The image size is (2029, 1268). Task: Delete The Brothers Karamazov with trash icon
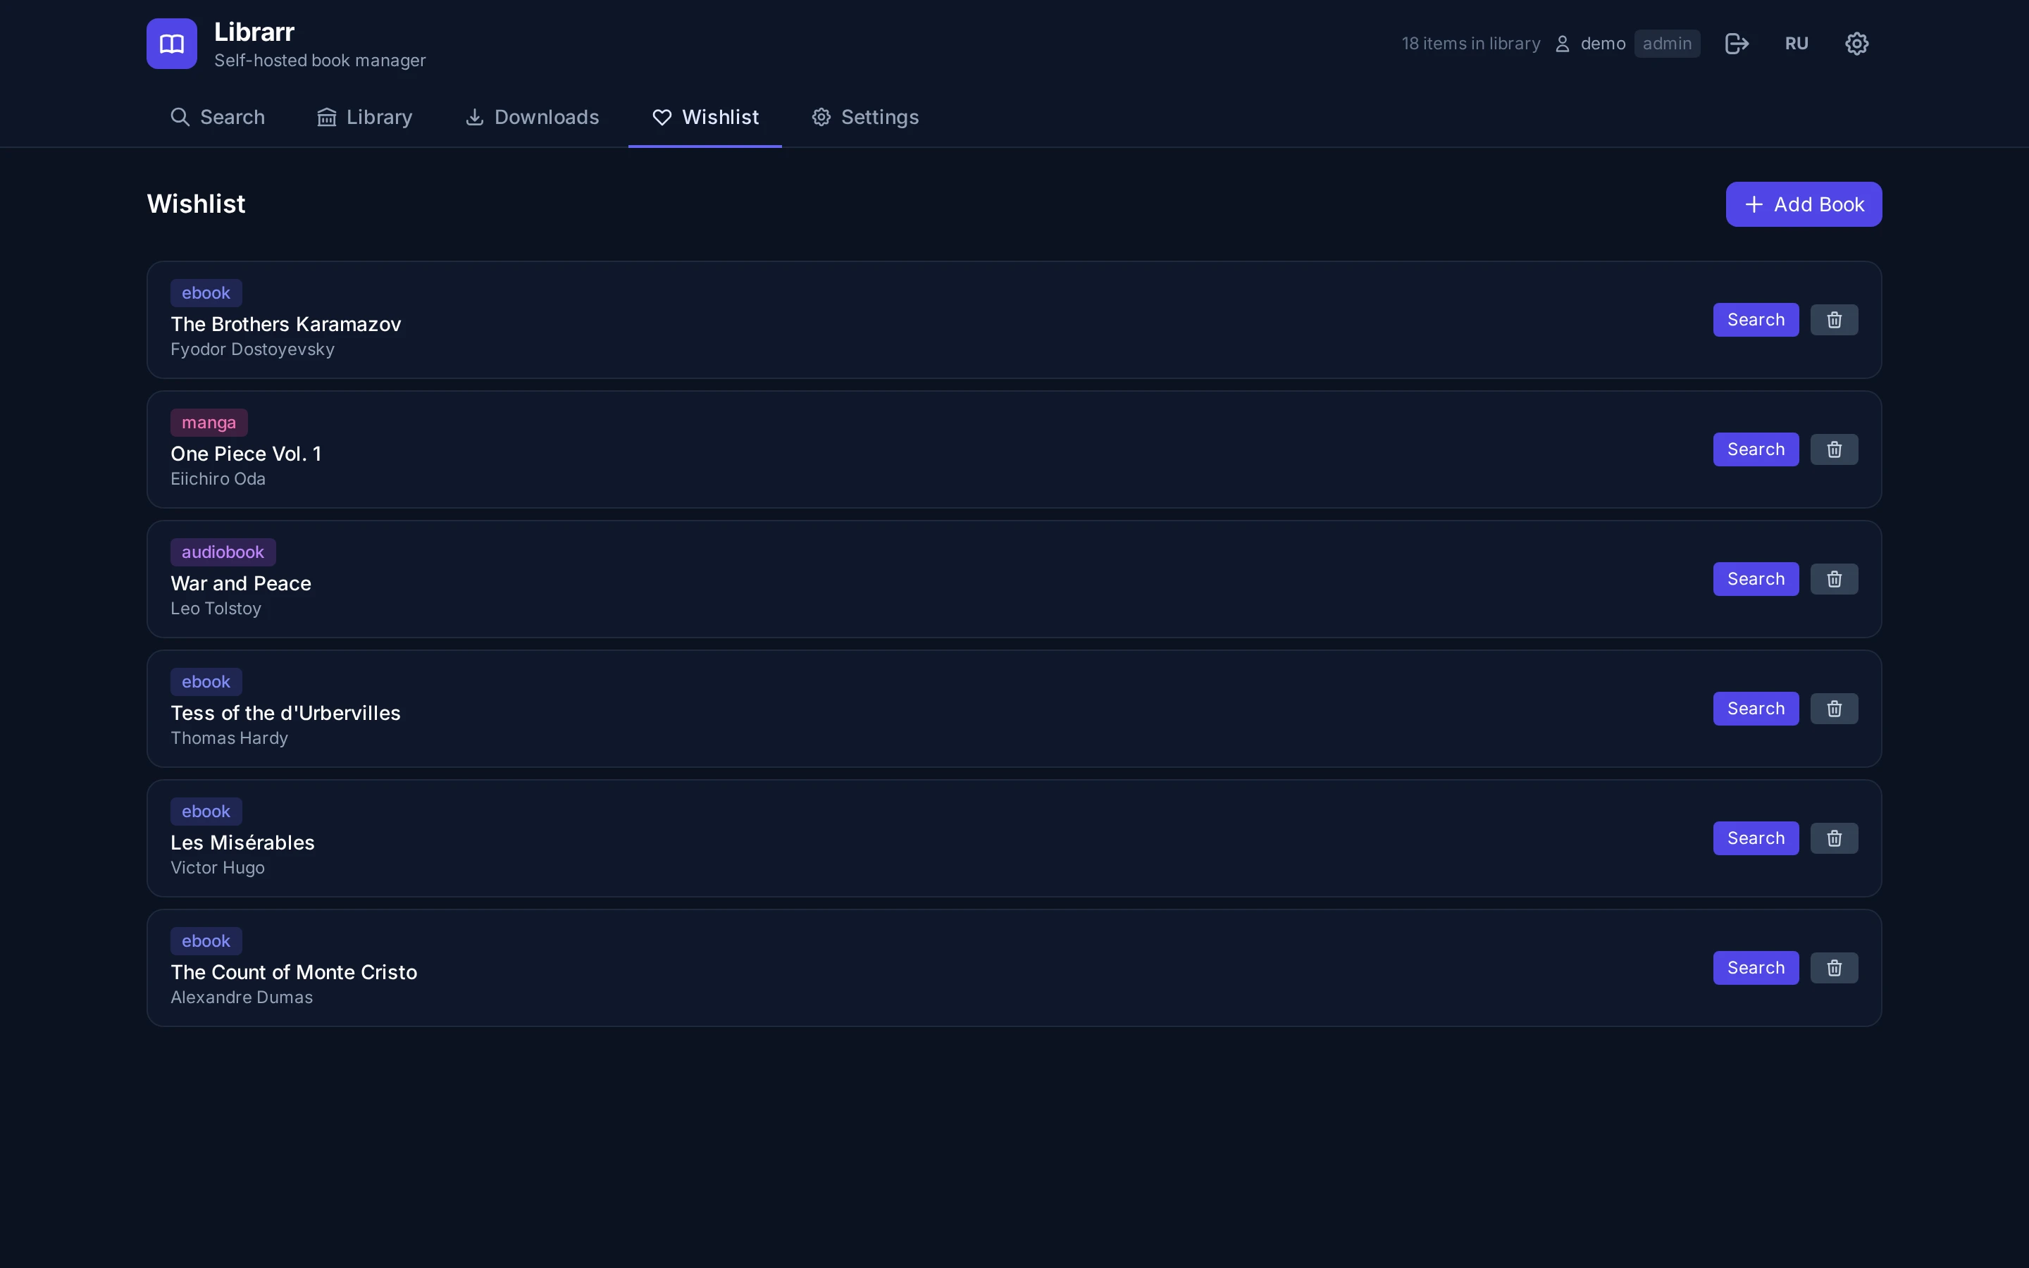[x=1834, y=320]
